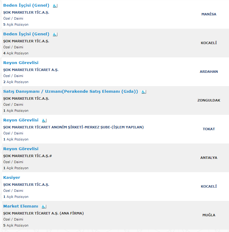Click the MUĞLA location label
Screen dimensions: 229x232
click(x=209, y=215)
